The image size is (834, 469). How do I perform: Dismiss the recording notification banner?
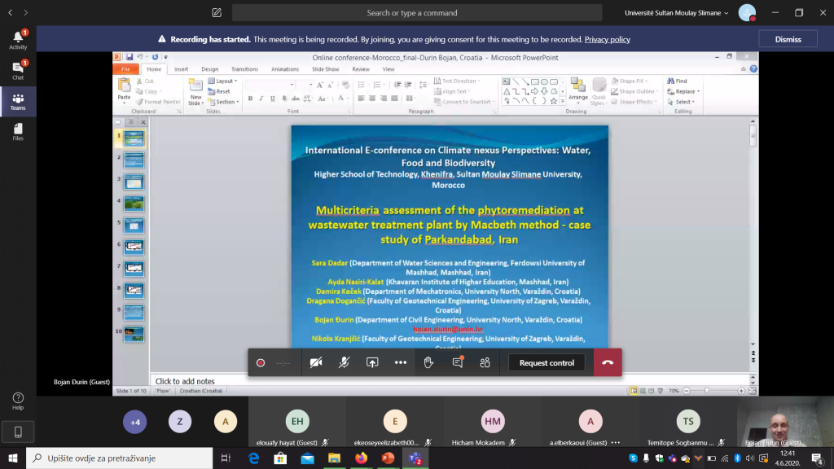tap(788, 39)
